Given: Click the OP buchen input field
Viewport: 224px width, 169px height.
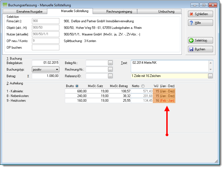Looking at the screenshot, I should point(46,48).
